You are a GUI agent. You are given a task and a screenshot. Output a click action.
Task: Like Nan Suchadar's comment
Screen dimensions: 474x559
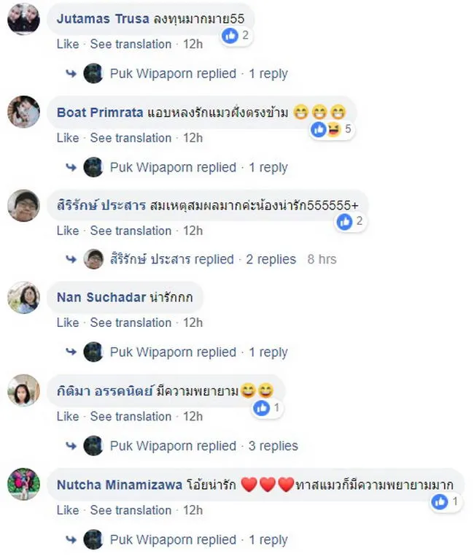[68, 323]
